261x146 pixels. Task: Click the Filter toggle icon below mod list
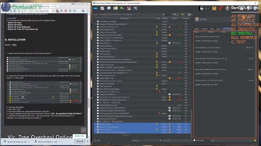(95, 141)
